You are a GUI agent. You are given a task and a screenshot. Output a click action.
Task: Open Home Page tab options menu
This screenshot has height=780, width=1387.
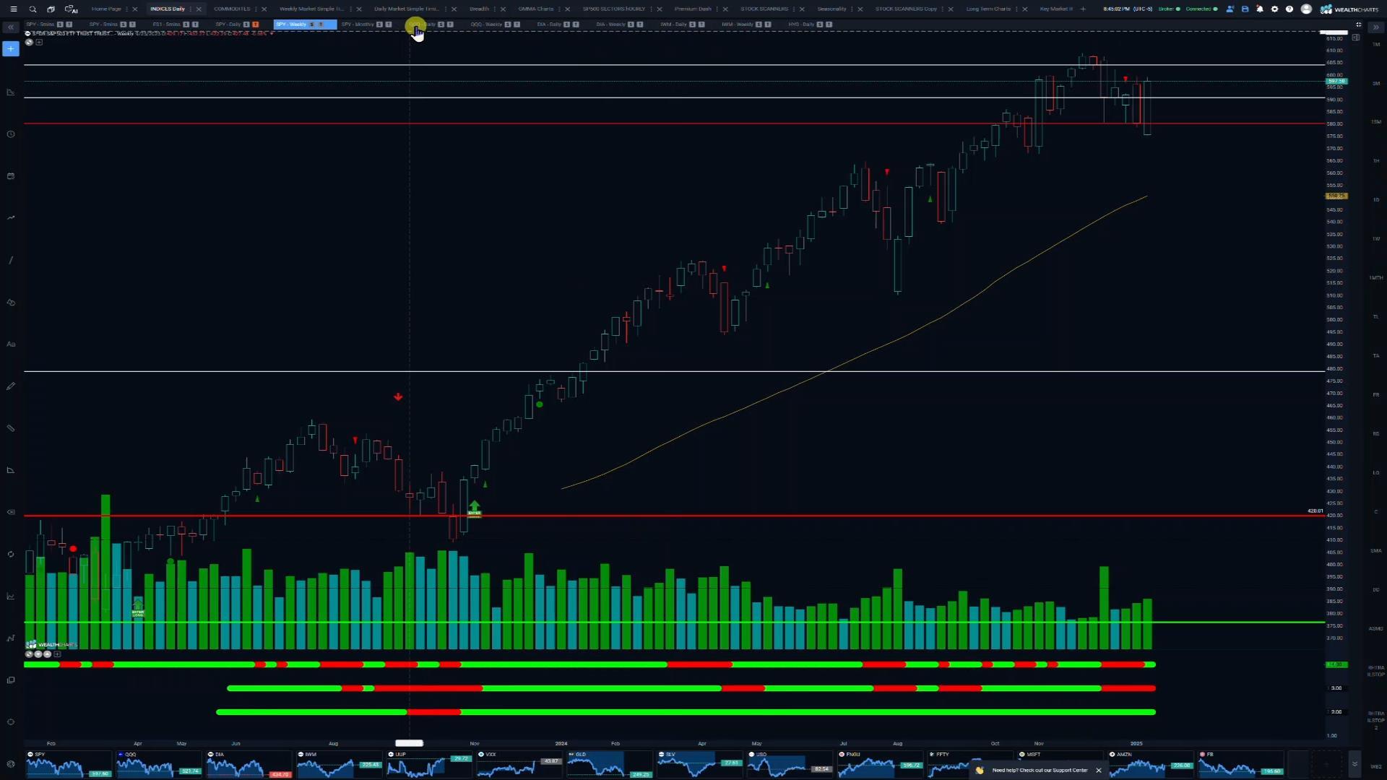(x=127, y=9)
